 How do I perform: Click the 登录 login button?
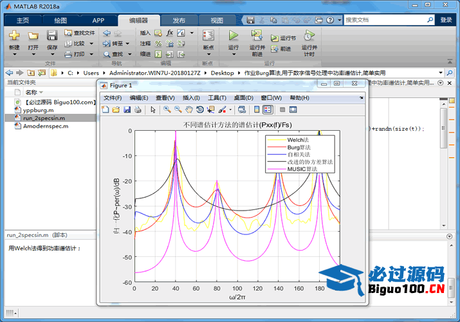446,20
